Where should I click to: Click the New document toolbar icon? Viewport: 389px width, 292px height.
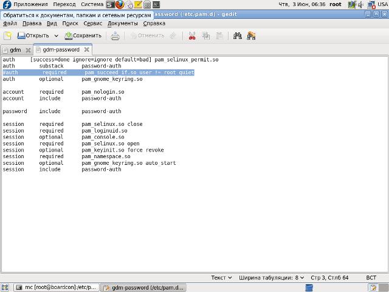click(x=8, y=36)
